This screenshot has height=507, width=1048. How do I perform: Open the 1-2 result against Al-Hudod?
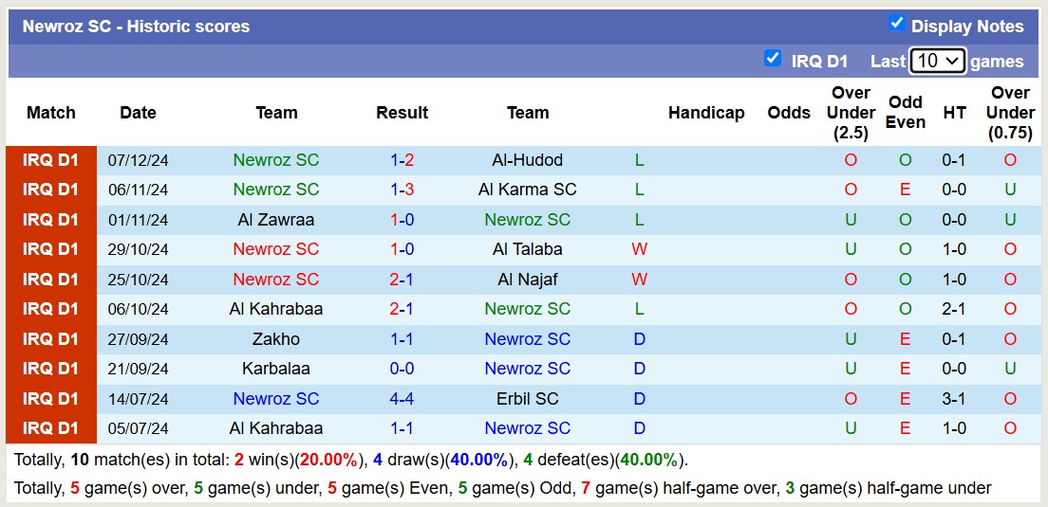[x=402, y=160]
